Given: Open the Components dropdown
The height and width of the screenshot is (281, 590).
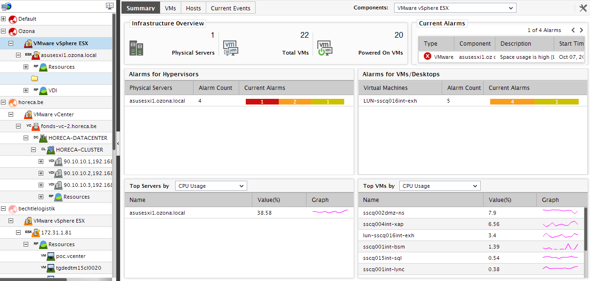Looking at the screenshot, I should tap(455, 8).
